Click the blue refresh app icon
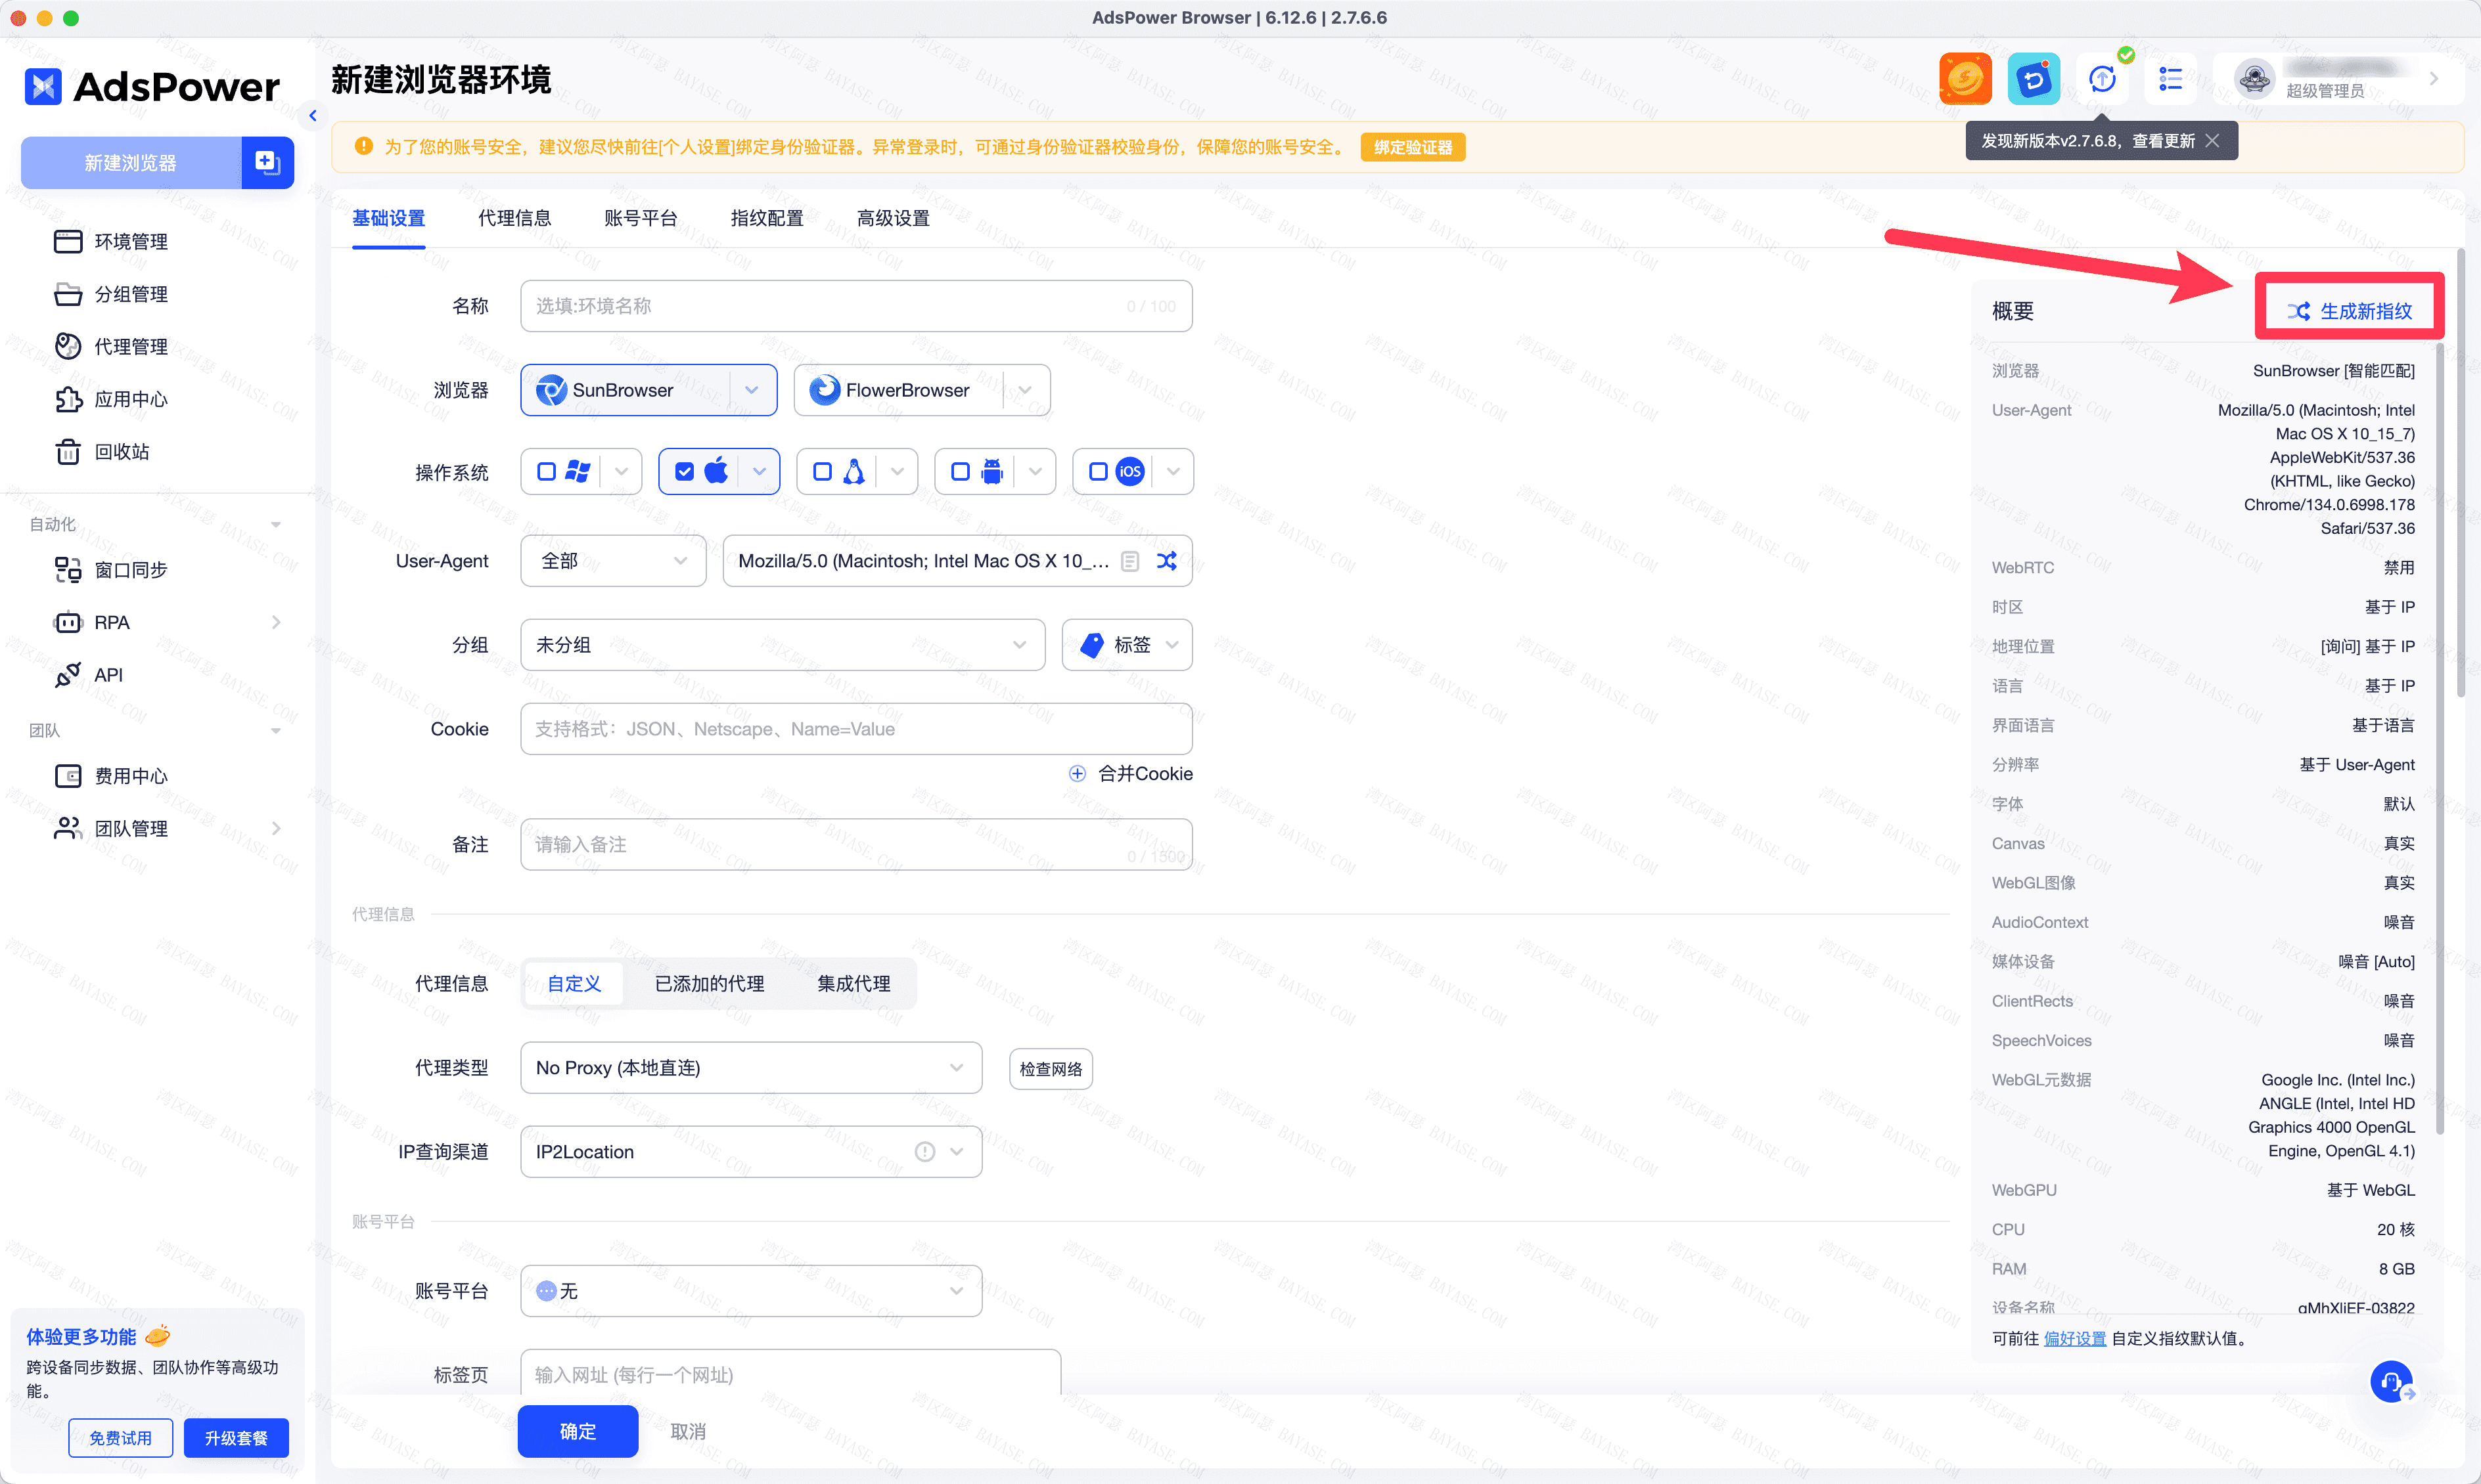Viewport: 2481px width, 1484px height. [x=2033, y=79]
